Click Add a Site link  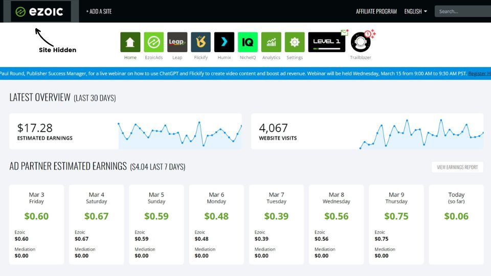(99, 12)
